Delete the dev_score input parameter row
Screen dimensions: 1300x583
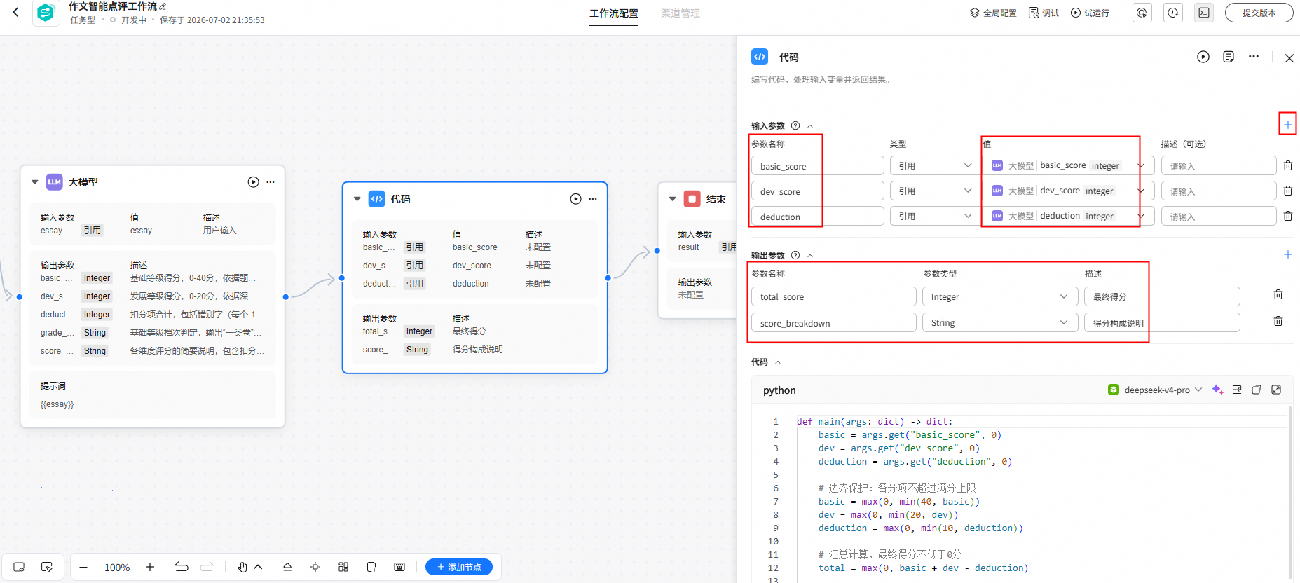click(1287, 191)
